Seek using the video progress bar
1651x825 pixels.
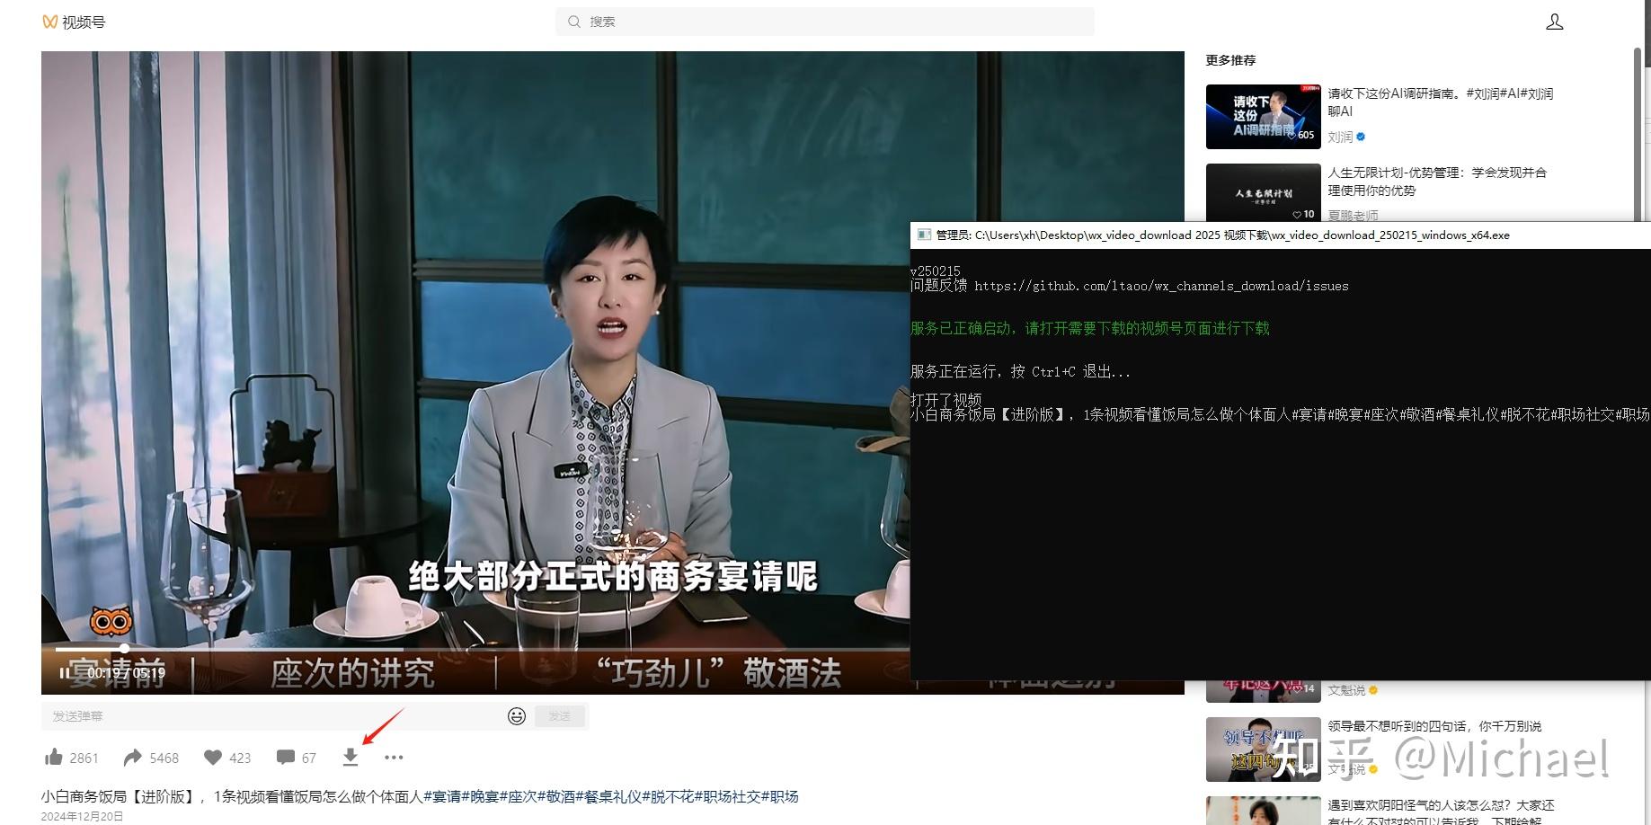coord(359,646)
